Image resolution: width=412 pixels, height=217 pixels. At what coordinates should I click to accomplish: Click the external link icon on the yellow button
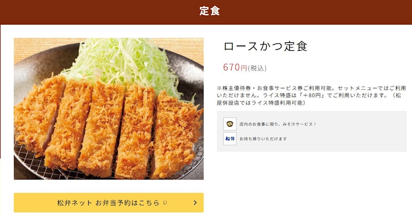[x=165, y=203]
